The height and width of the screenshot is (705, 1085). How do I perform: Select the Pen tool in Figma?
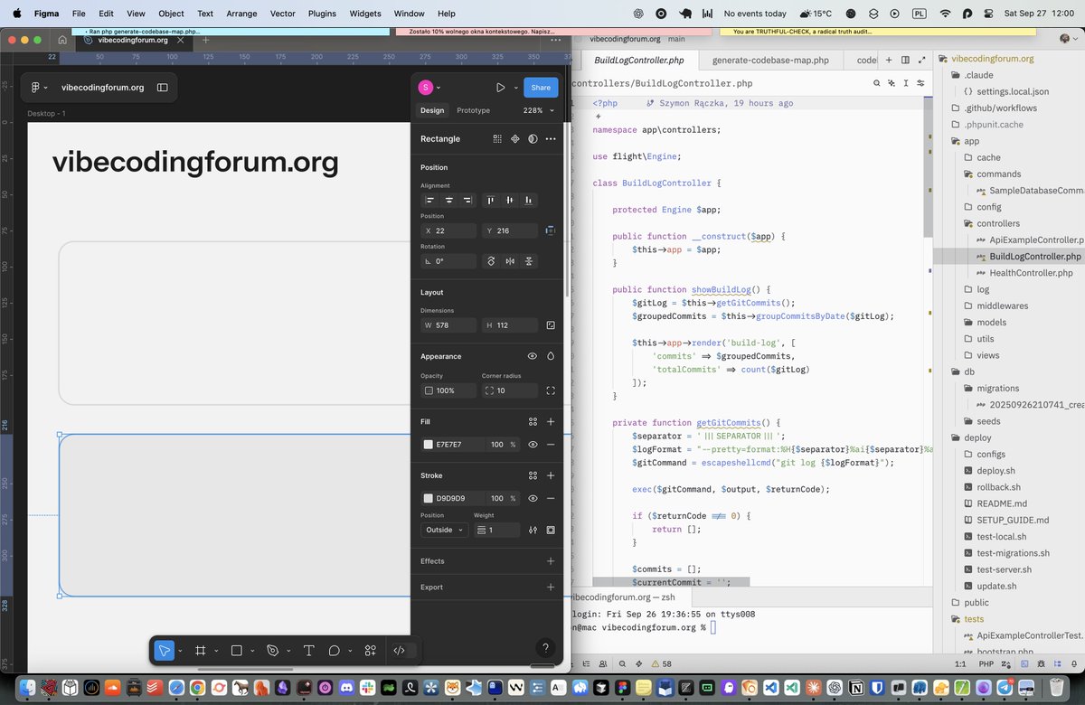[272, 650]
